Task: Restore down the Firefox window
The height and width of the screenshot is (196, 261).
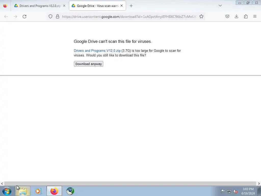Action: pos(248,3)
